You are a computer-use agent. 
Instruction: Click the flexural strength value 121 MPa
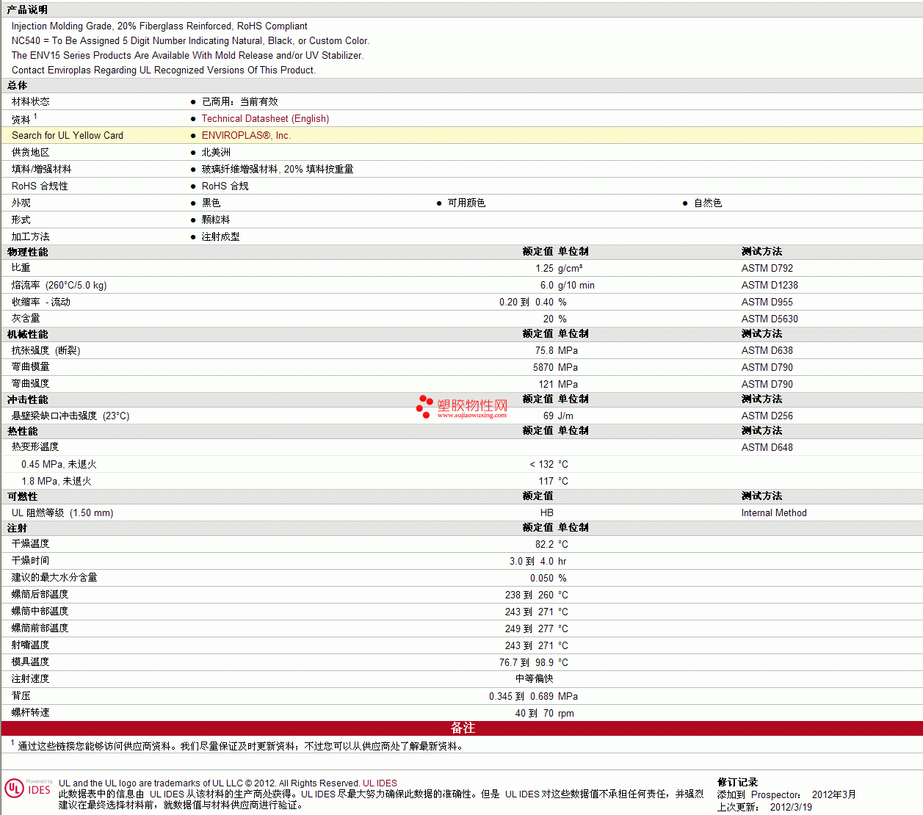[558, 384]
